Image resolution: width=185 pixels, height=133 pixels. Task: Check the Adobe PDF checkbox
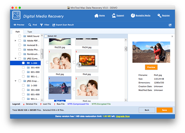pos(20,40)
